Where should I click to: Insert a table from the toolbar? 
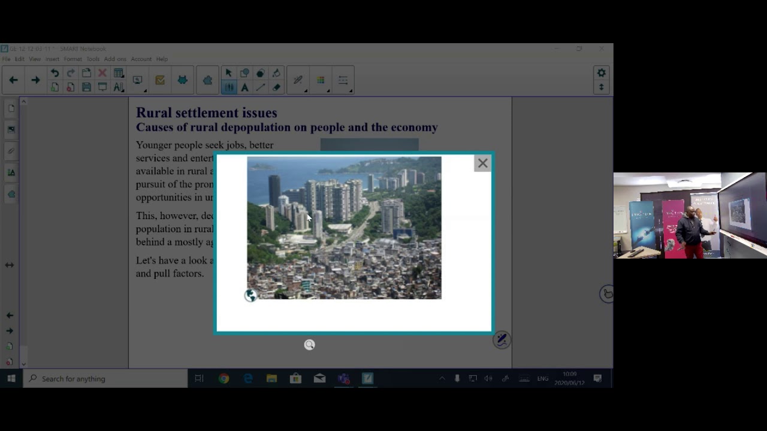(x=119, y=73)
